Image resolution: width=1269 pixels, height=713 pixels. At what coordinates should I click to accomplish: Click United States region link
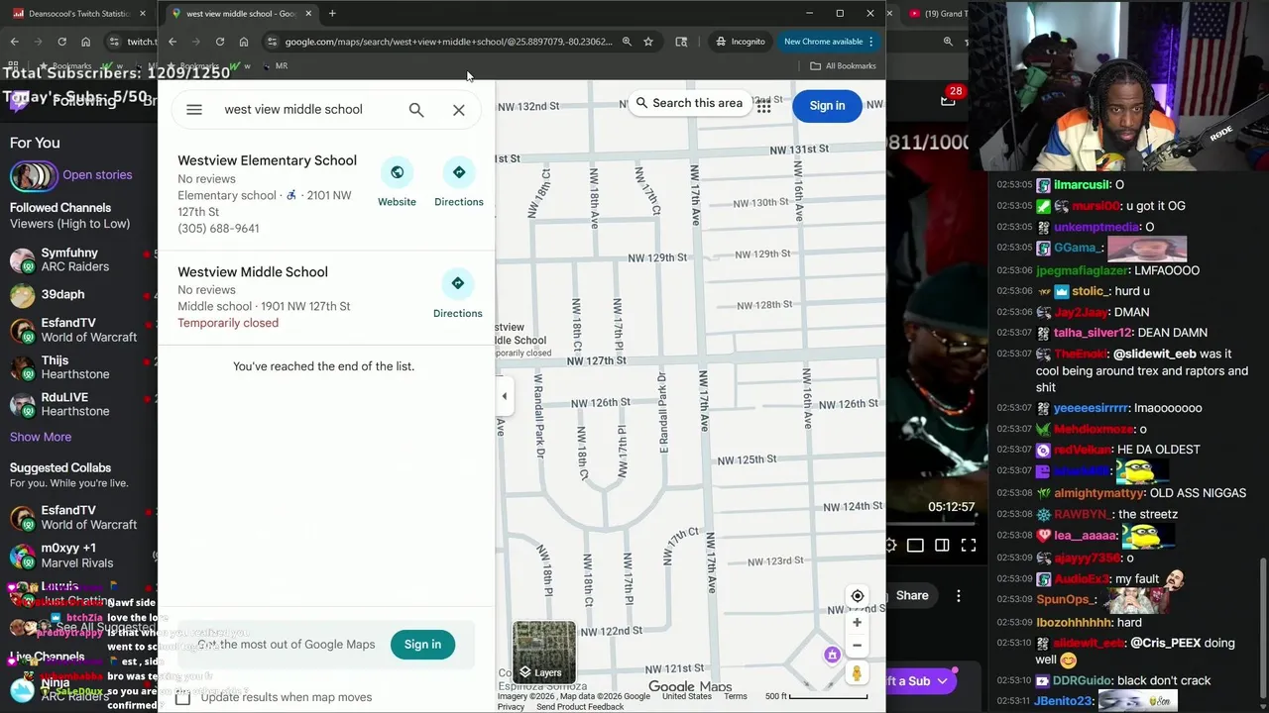(686, 697)
